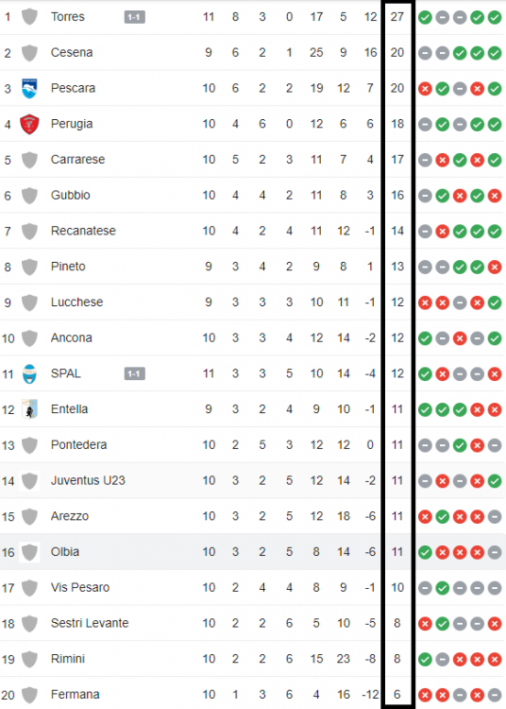Select the highlighted Olbia table row
This screenshot has width=506, height=709.
click(x=253, y=552)
